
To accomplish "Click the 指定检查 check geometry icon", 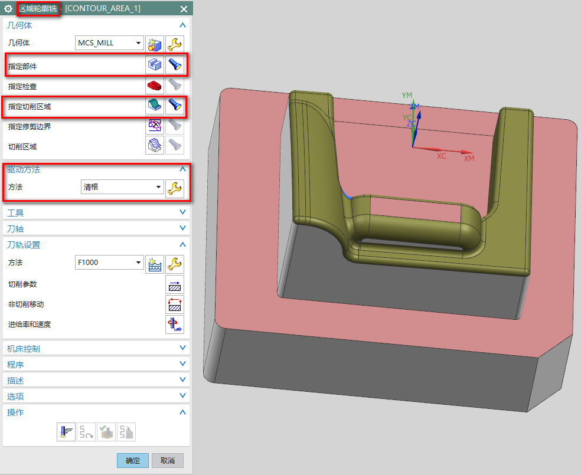I will click(x=155, y=86).
